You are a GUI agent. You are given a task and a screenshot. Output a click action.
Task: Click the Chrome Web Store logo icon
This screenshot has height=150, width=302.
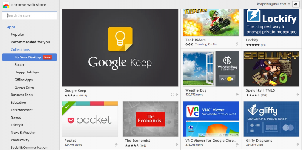click(6, 5)
